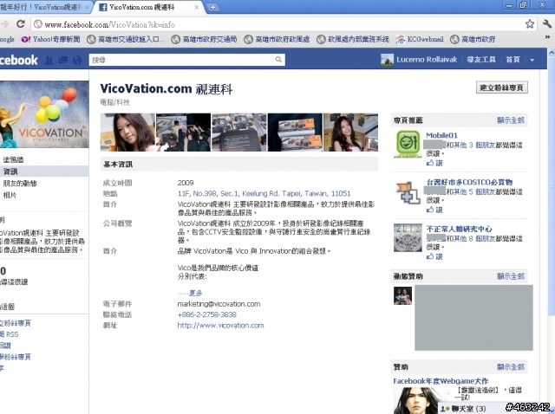Viewport: 555px width, 414px height.
Task: Open the small profile photo under 動態贊助
Action: (402, 295)
